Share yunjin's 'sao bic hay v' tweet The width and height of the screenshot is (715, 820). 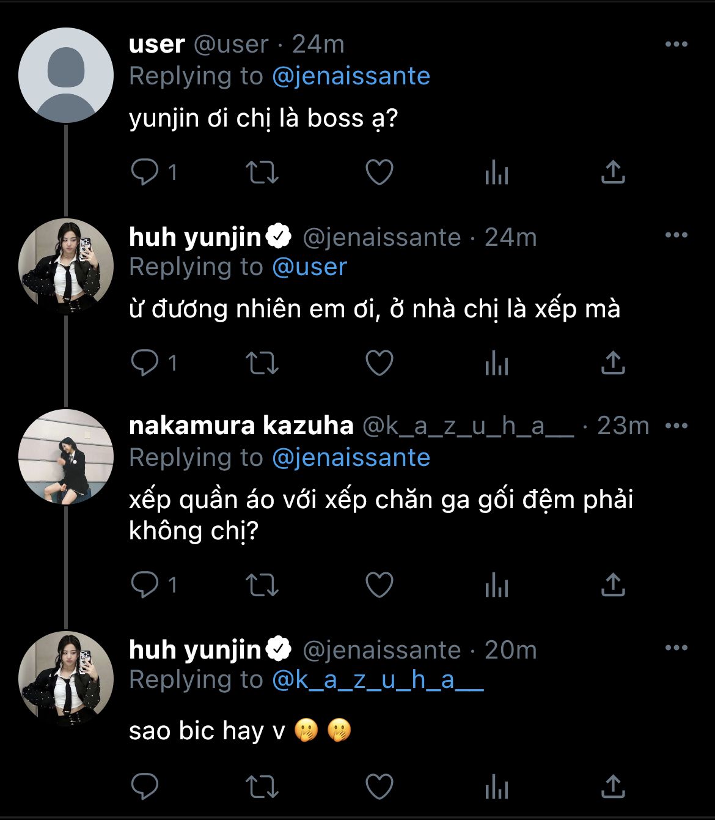coord(612,786)
